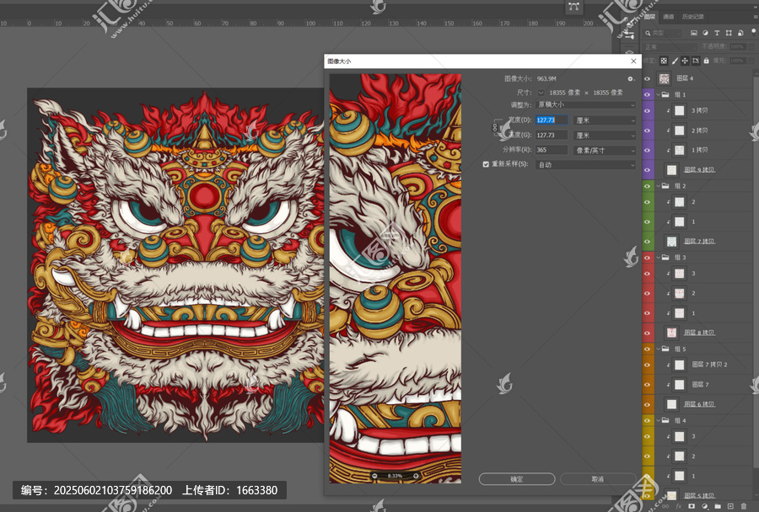Open the layer blend mode 正常 dropdown
Image resolution: width=759 pixels, height=512 pixels.
click(x=670, y=47)
